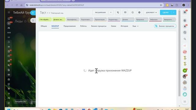The width and height of the screenshot is (196, 110).
Task: Open the cart icon in left sidebar
Action: point(9,89)
